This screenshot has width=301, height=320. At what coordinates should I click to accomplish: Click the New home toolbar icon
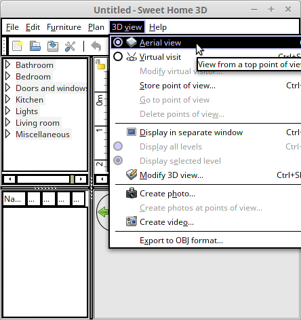17,46
